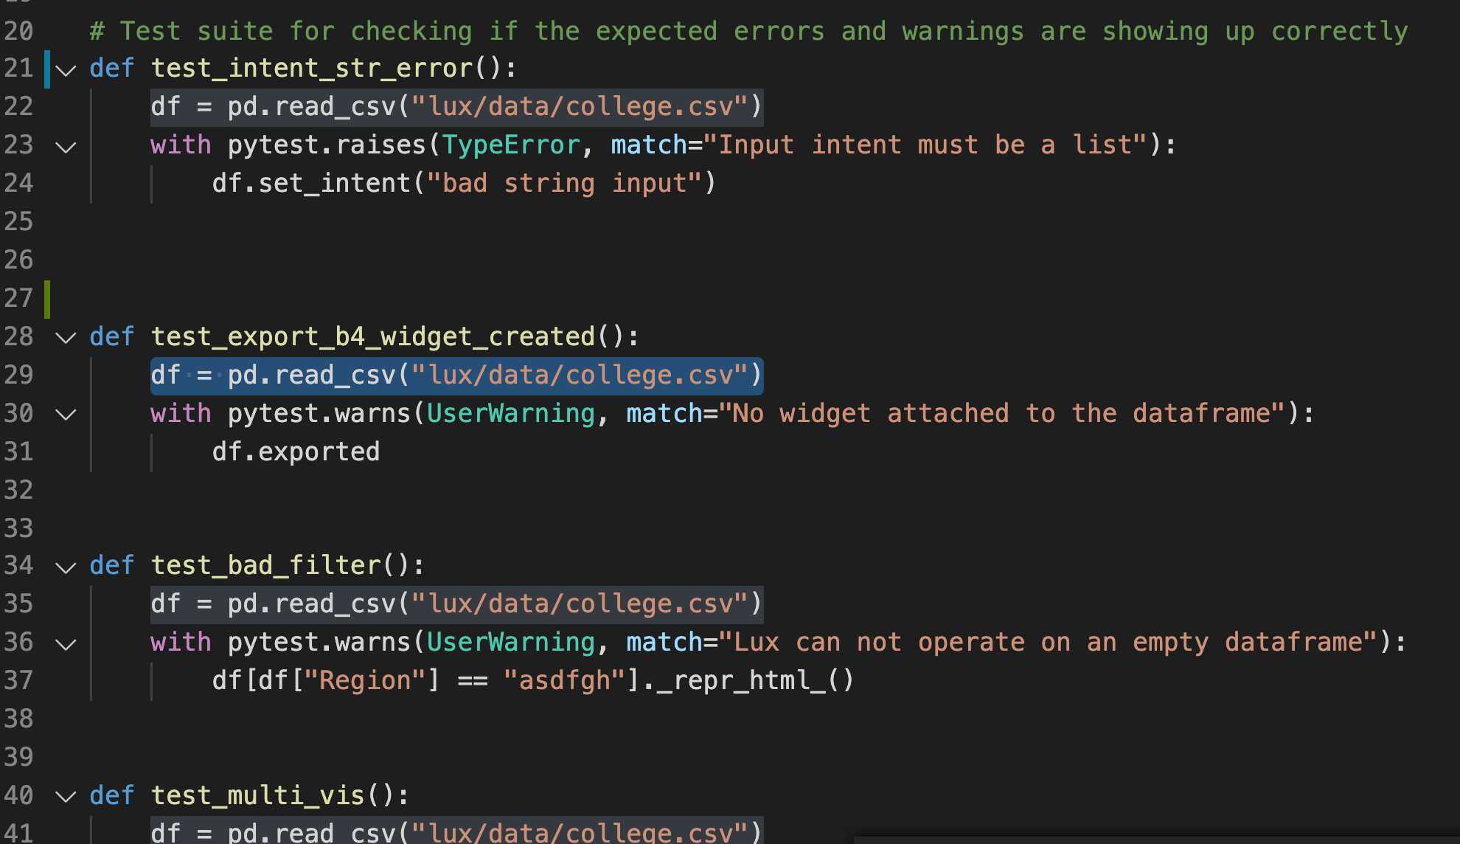Collapse the pytest.warns block on line 30

coord(65,414)
